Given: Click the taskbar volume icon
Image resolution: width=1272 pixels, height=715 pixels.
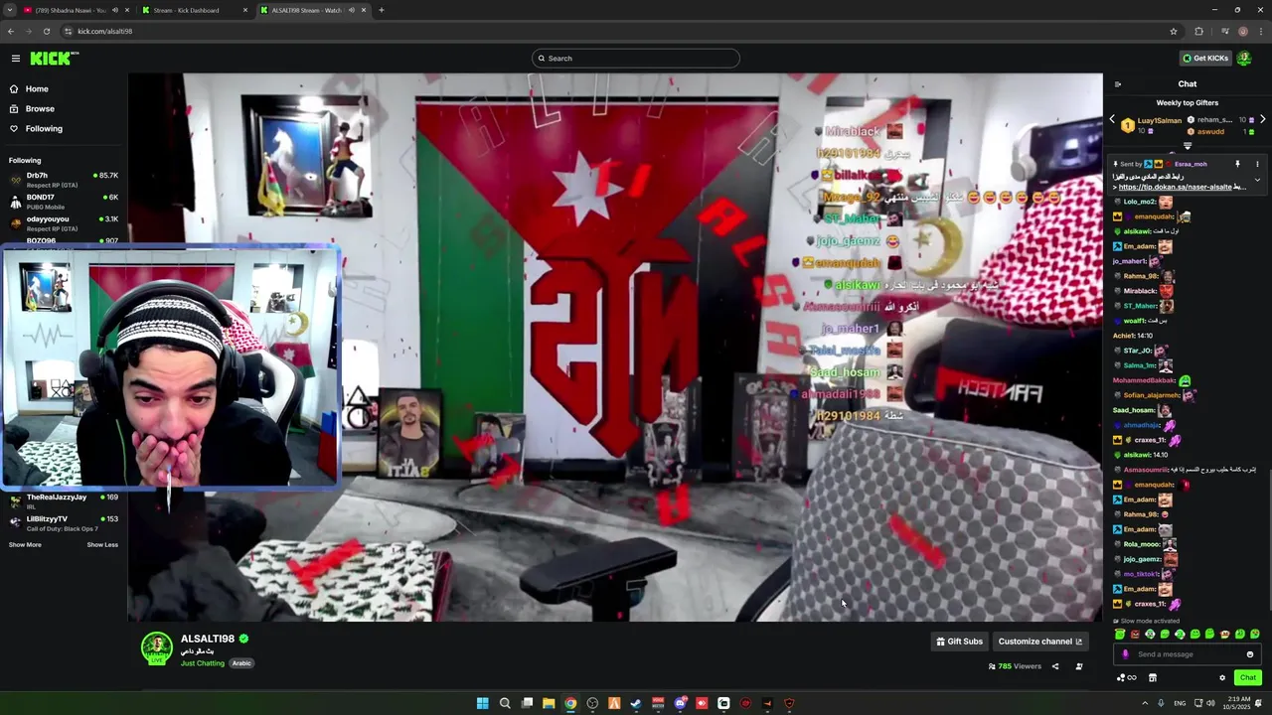Looking at the screenshot, I should click(1209, 703).
